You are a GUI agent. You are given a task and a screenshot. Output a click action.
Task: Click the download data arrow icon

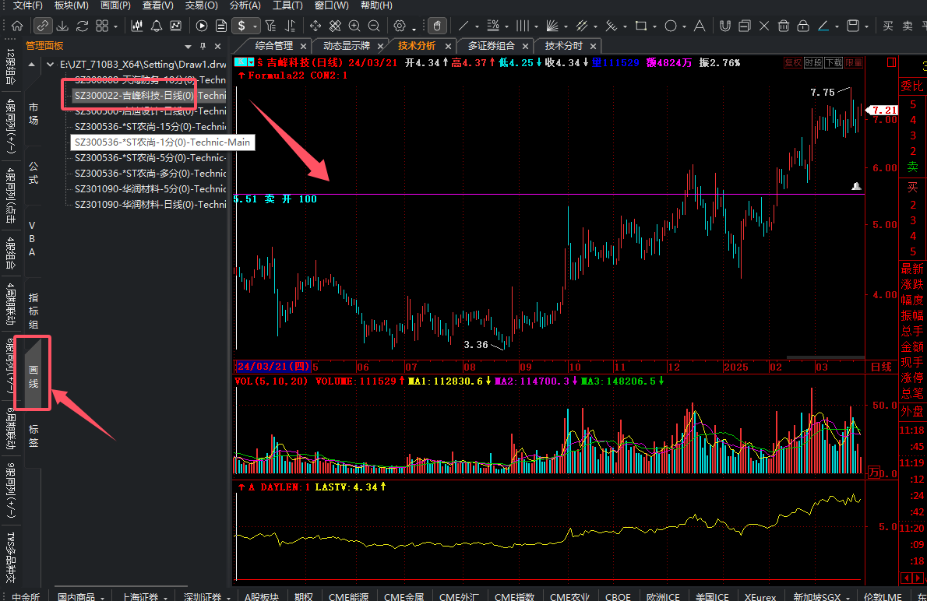(x=62, y=26)
